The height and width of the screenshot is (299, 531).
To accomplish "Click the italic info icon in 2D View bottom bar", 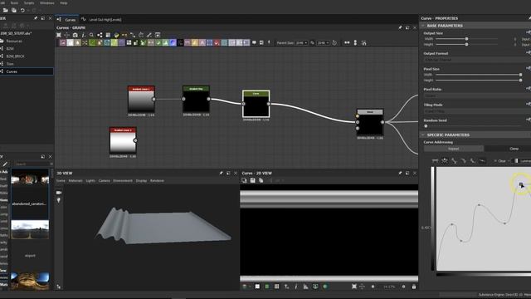I will tap(296, 287).
